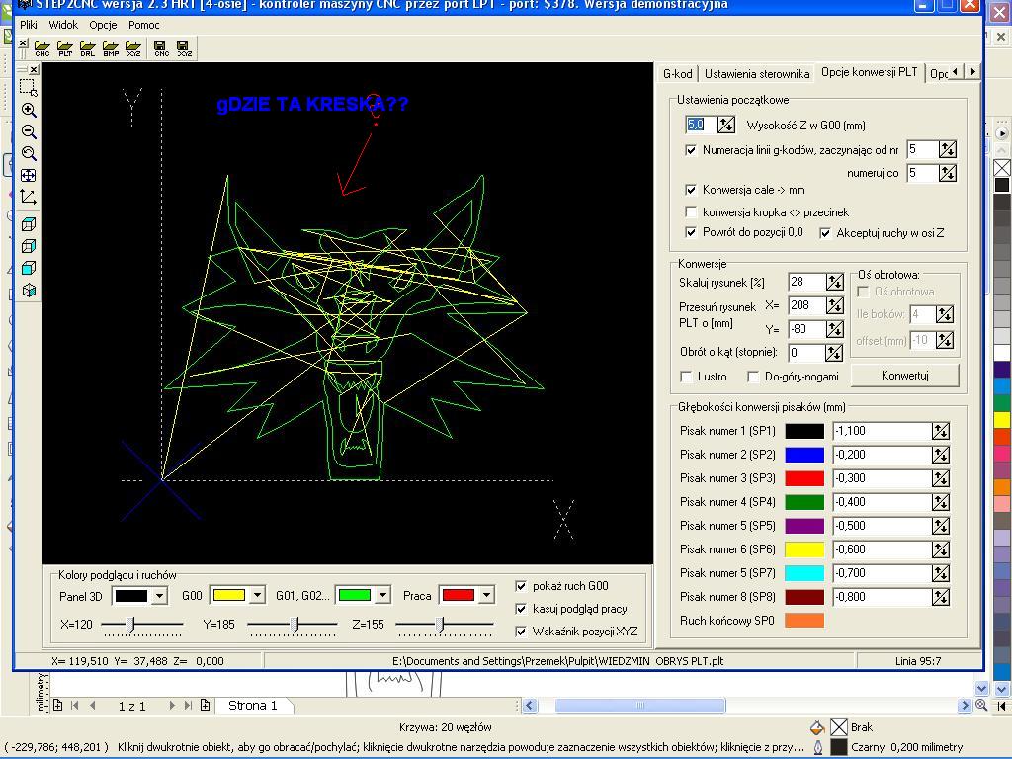This screenshot has height=759, width=1012.
Task: Switch to the right-face cube view
Action: pos(29,246)
